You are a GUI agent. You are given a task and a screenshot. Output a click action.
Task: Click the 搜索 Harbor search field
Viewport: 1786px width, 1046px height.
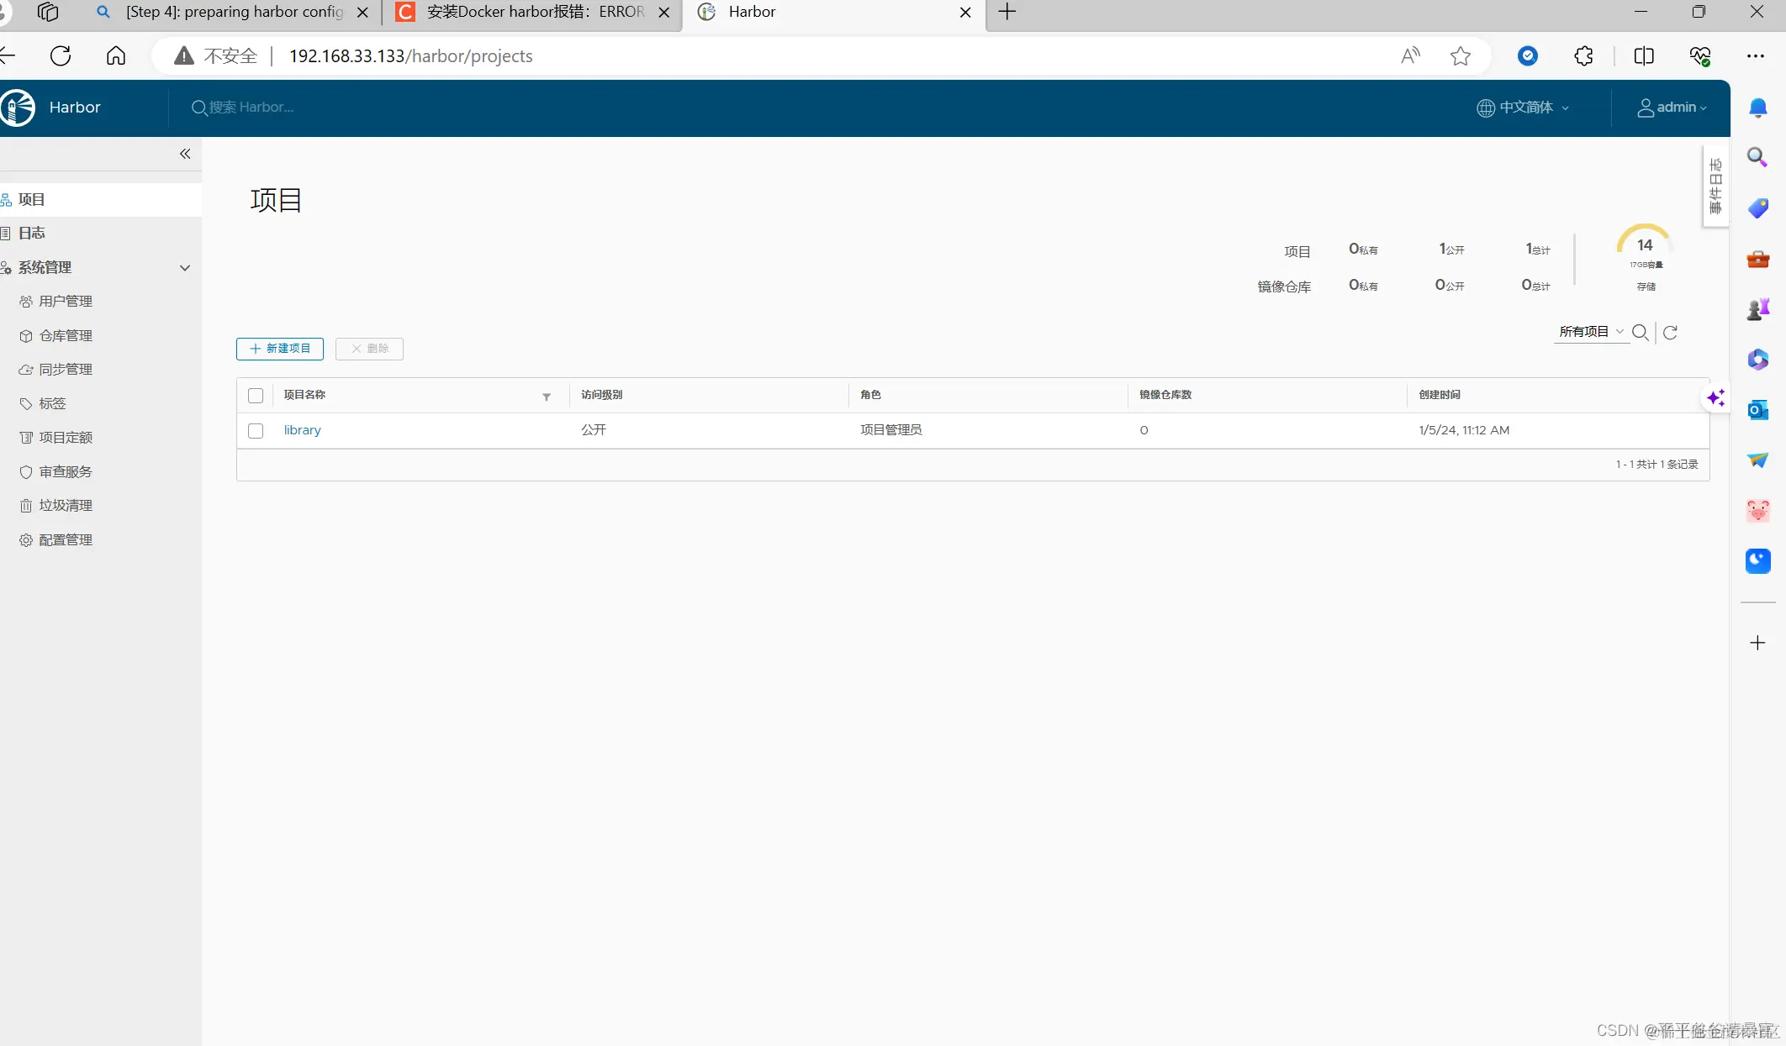pos(252,108)
